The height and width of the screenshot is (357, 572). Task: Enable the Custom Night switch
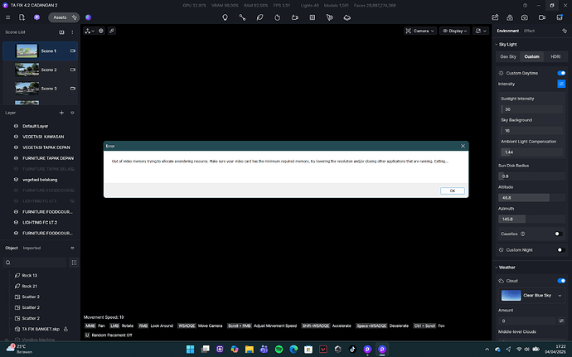[x=561, y=250]
